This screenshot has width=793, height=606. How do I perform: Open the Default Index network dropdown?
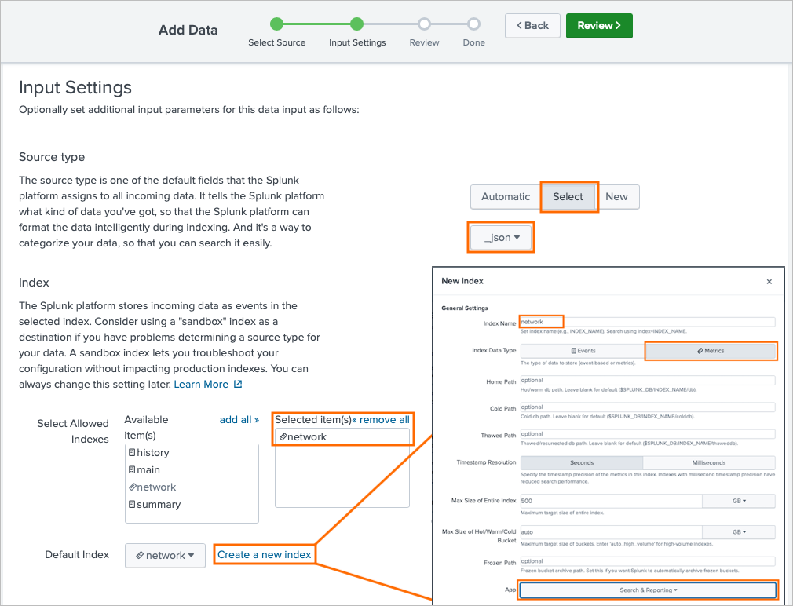point(165,556)
